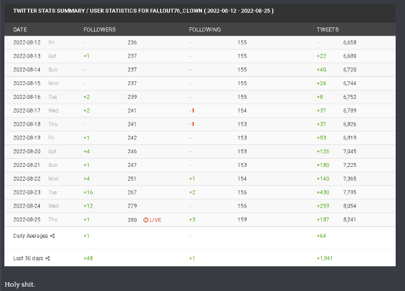Click tweet total 7,365
This screenshot has width=405, height=291.
click(350, 179)
